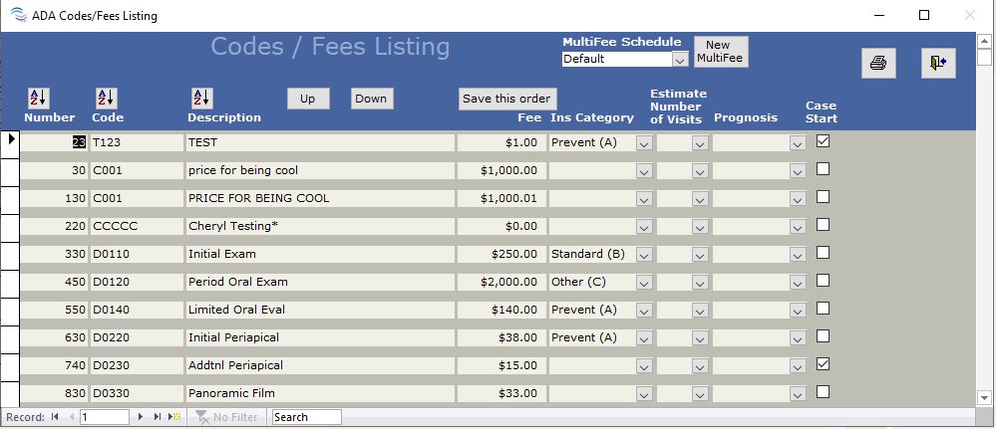Sort by Code using A-Z icon
The height and width of the screenshot is (429, 996).
point(106,98)
